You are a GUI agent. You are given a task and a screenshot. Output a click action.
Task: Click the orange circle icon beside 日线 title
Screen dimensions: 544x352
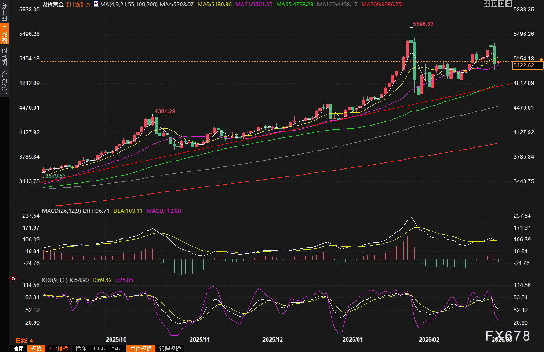pyautogui.click(x=88, y=4)
